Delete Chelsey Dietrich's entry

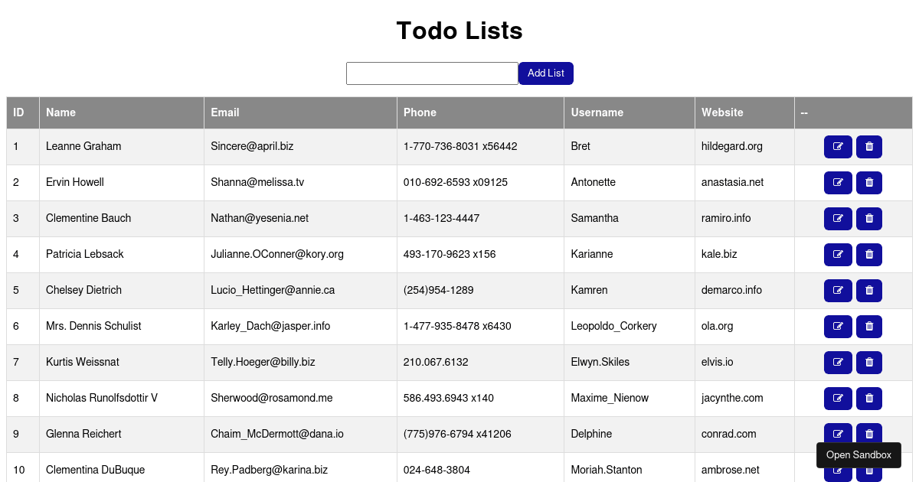point(869,291)
